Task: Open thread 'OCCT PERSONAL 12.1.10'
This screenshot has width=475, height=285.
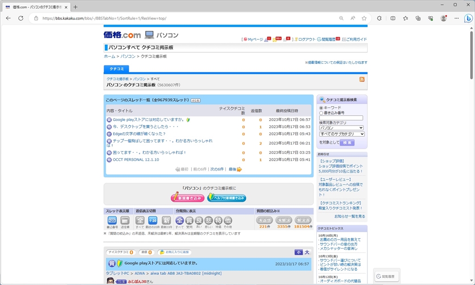Action: [x=136, y=160]
